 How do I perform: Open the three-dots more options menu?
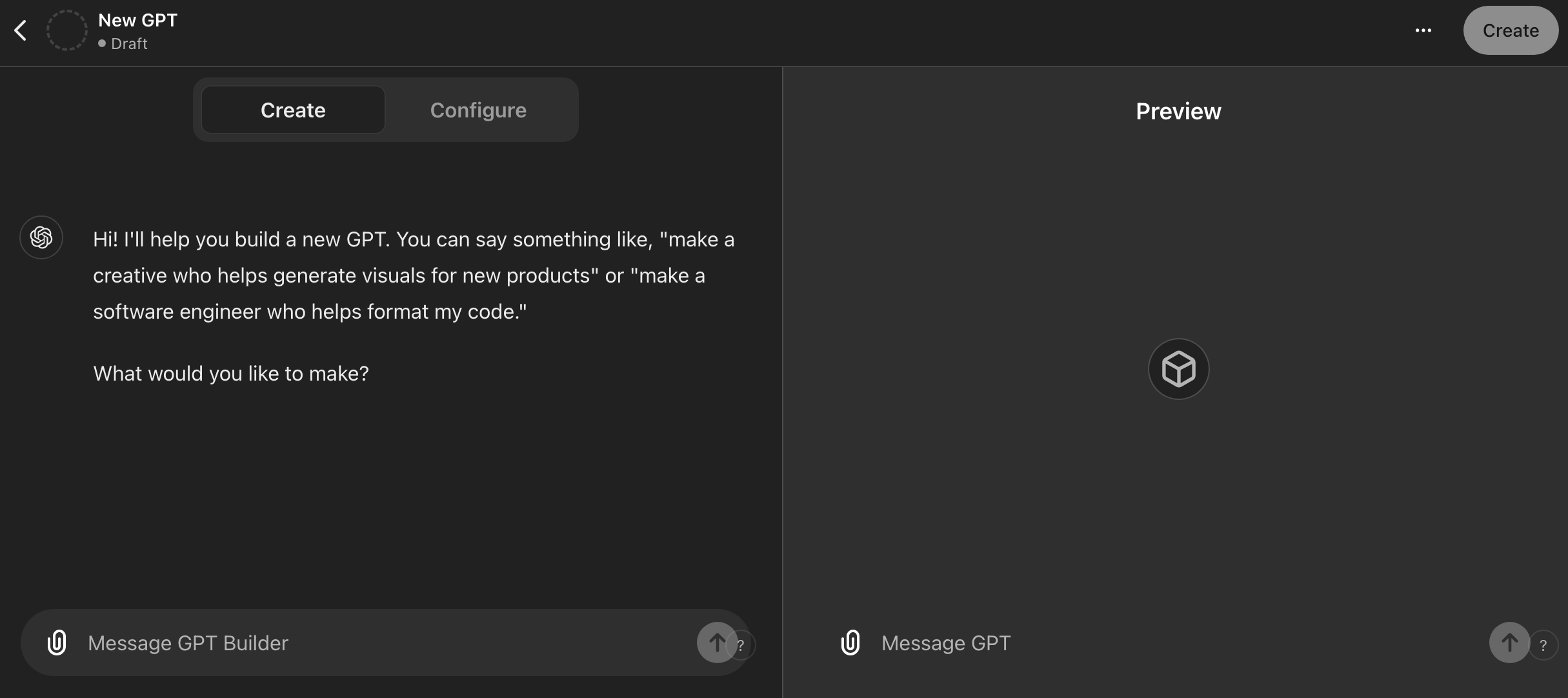(x=1423, y=30)
